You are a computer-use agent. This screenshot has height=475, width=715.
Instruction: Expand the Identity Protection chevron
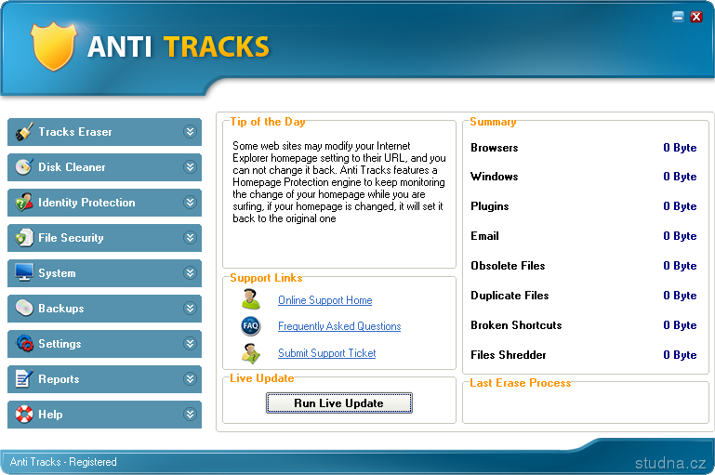[190, 202]
